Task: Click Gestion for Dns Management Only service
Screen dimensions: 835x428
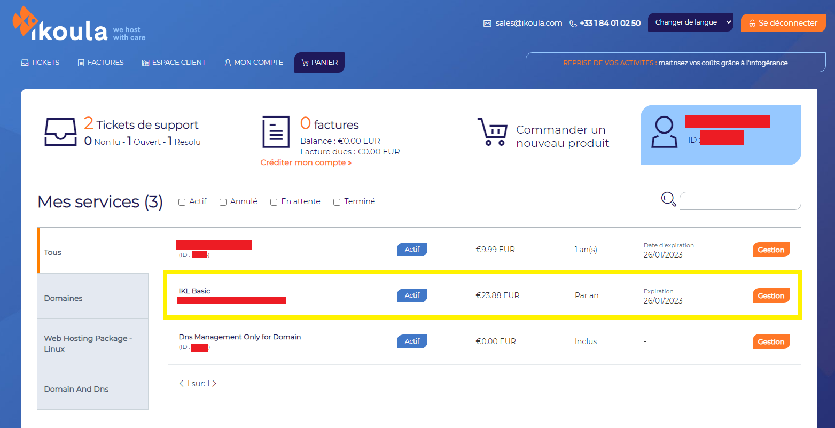Action: click(x=771, y=341)
